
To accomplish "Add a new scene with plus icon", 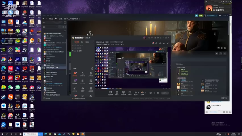I will point(93,42).
